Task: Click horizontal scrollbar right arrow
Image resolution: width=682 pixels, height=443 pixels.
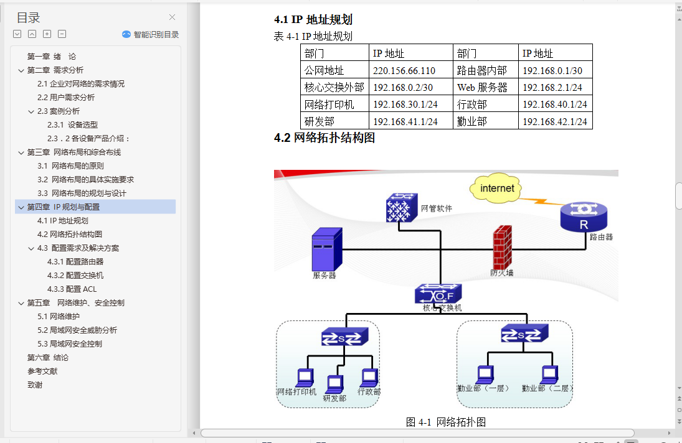Action: pyautogui.click(x=669, y=433)
